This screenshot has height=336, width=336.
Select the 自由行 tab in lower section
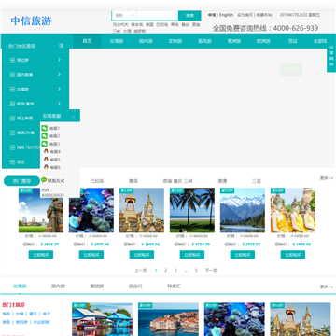pyautogui.click(x=135, y=287)
